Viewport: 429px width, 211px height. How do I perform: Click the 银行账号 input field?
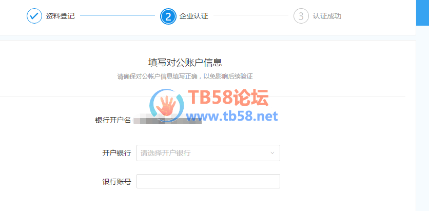pos(208,181)
